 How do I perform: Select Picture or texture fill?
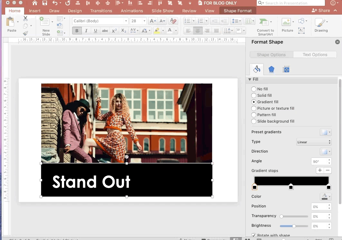254,108
